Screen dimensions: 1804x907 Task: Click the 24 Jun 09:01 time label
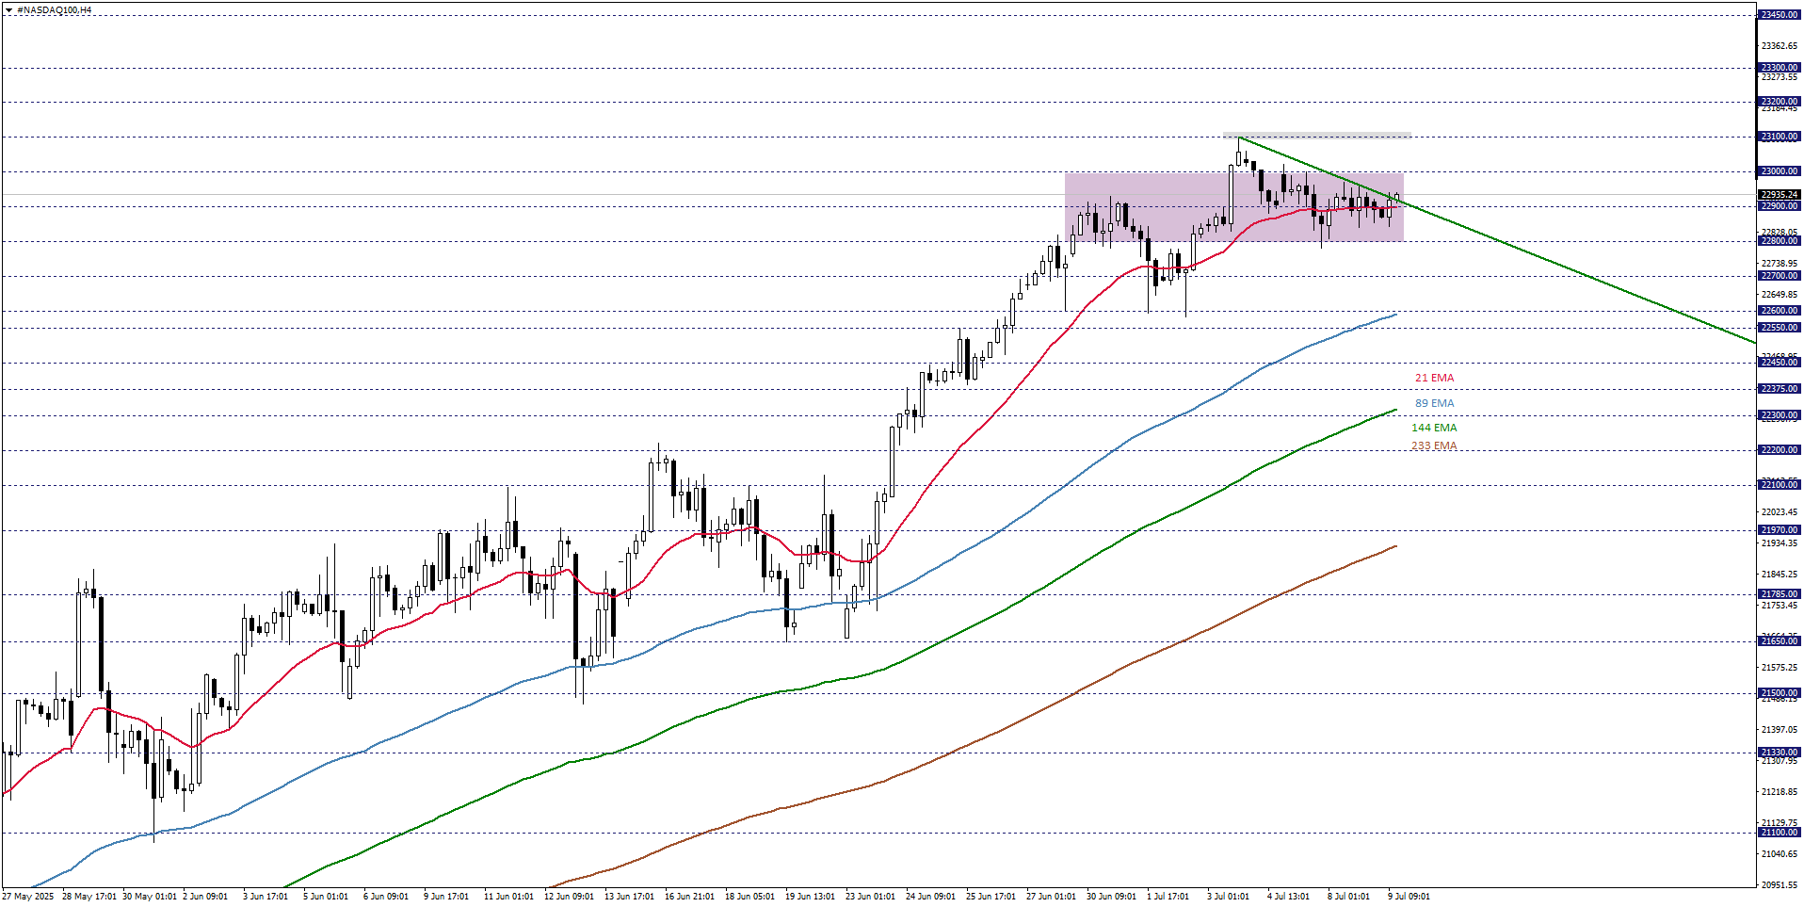(930, 897)
